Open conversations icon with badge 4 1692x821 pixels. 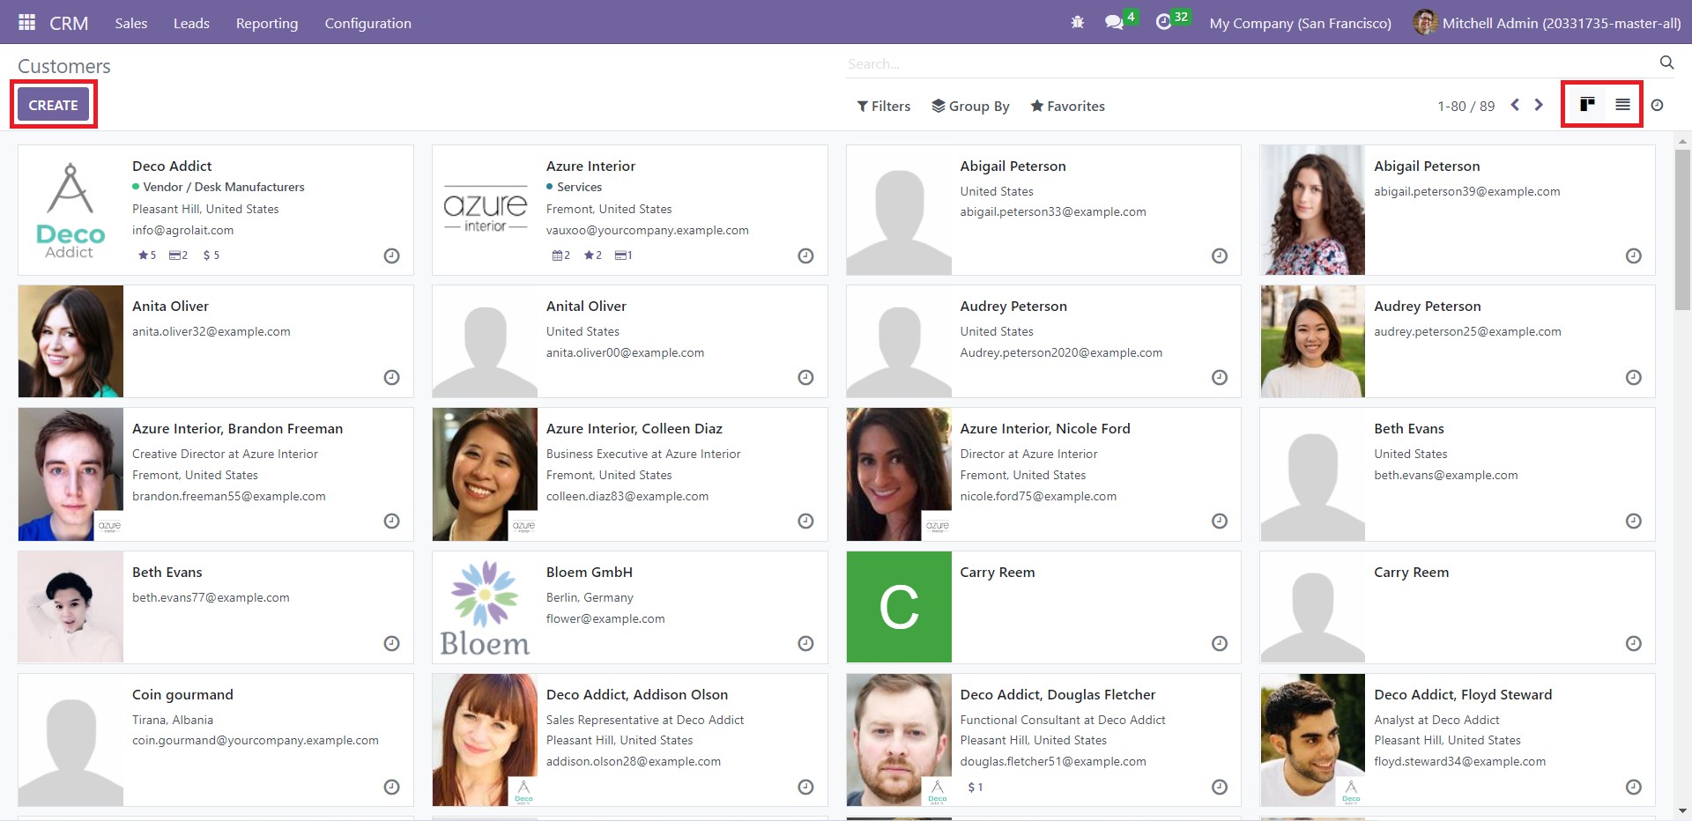click(x=1120, y=20)
